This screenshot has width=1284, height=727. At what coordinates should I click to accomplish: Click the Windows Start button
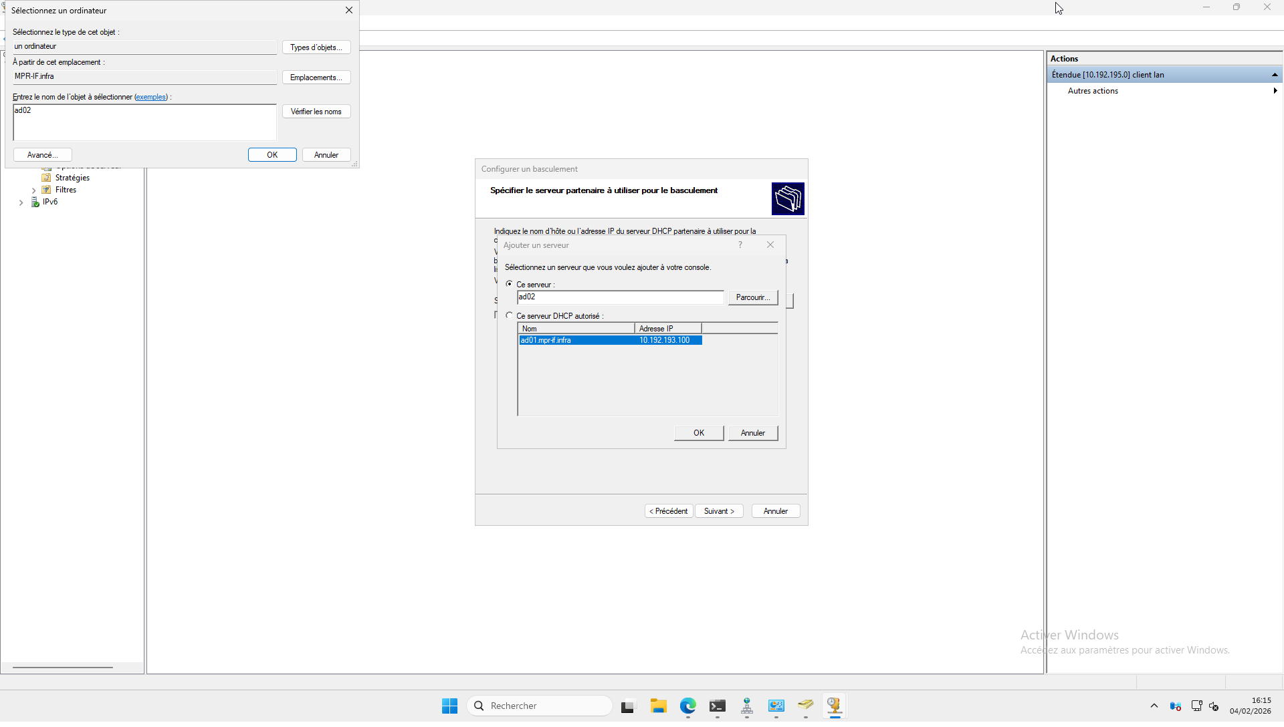click(x=449, y=706)
